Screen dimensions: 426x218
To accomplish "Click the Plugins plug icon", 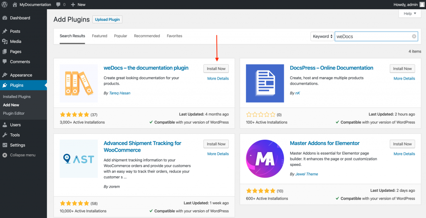I will (x=5, y=85).
